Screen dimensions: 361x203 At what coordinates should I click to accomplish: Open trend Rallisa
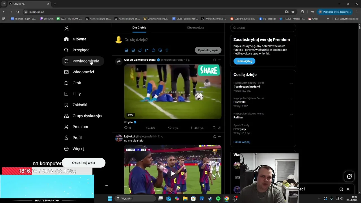238,118
